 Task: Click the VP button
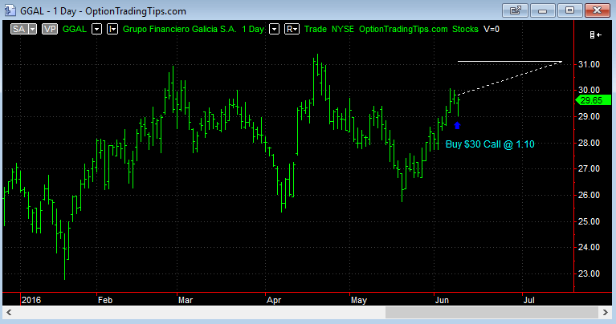pyautogui.click(x=50, y=29)
